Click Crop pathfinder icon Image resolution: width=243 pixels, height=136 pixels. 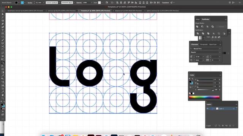pos(213,34)
